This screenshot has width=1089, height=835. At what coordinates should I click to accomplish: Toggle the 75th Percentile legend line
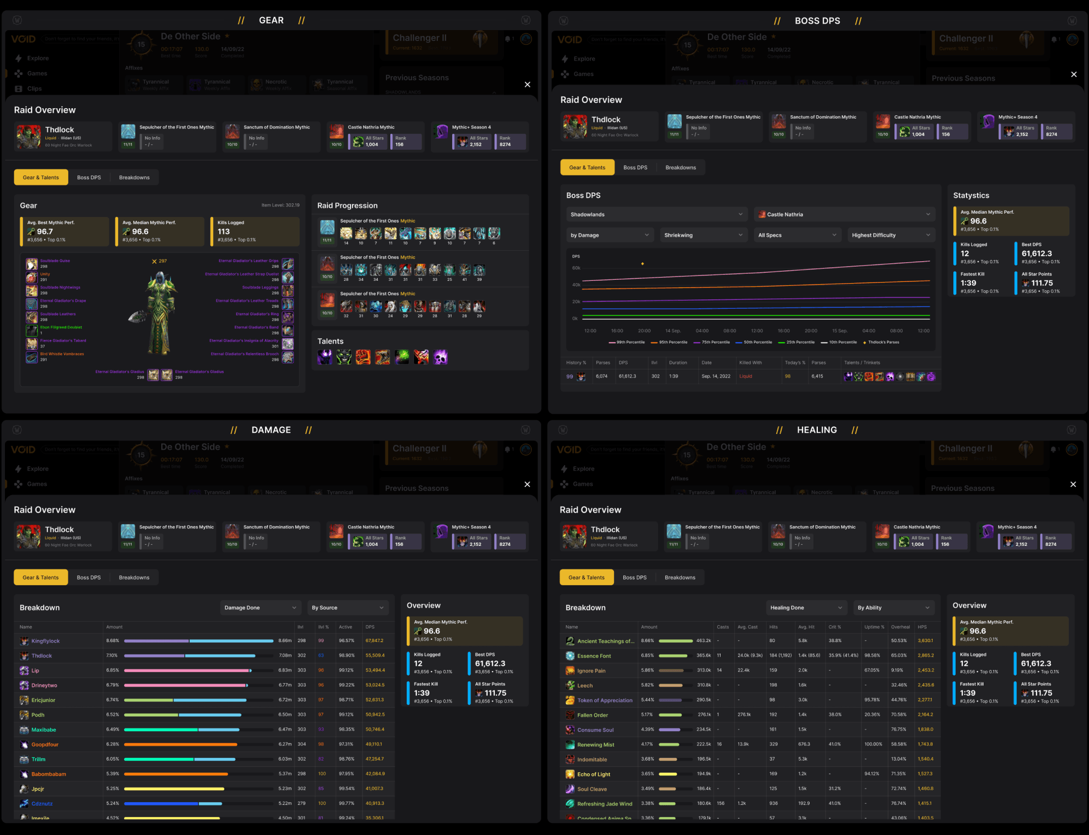point(712,342)
